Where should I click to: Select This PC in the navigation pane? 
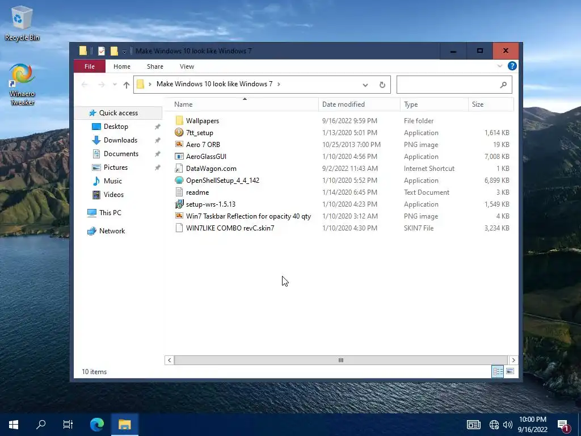pos(110,213)
